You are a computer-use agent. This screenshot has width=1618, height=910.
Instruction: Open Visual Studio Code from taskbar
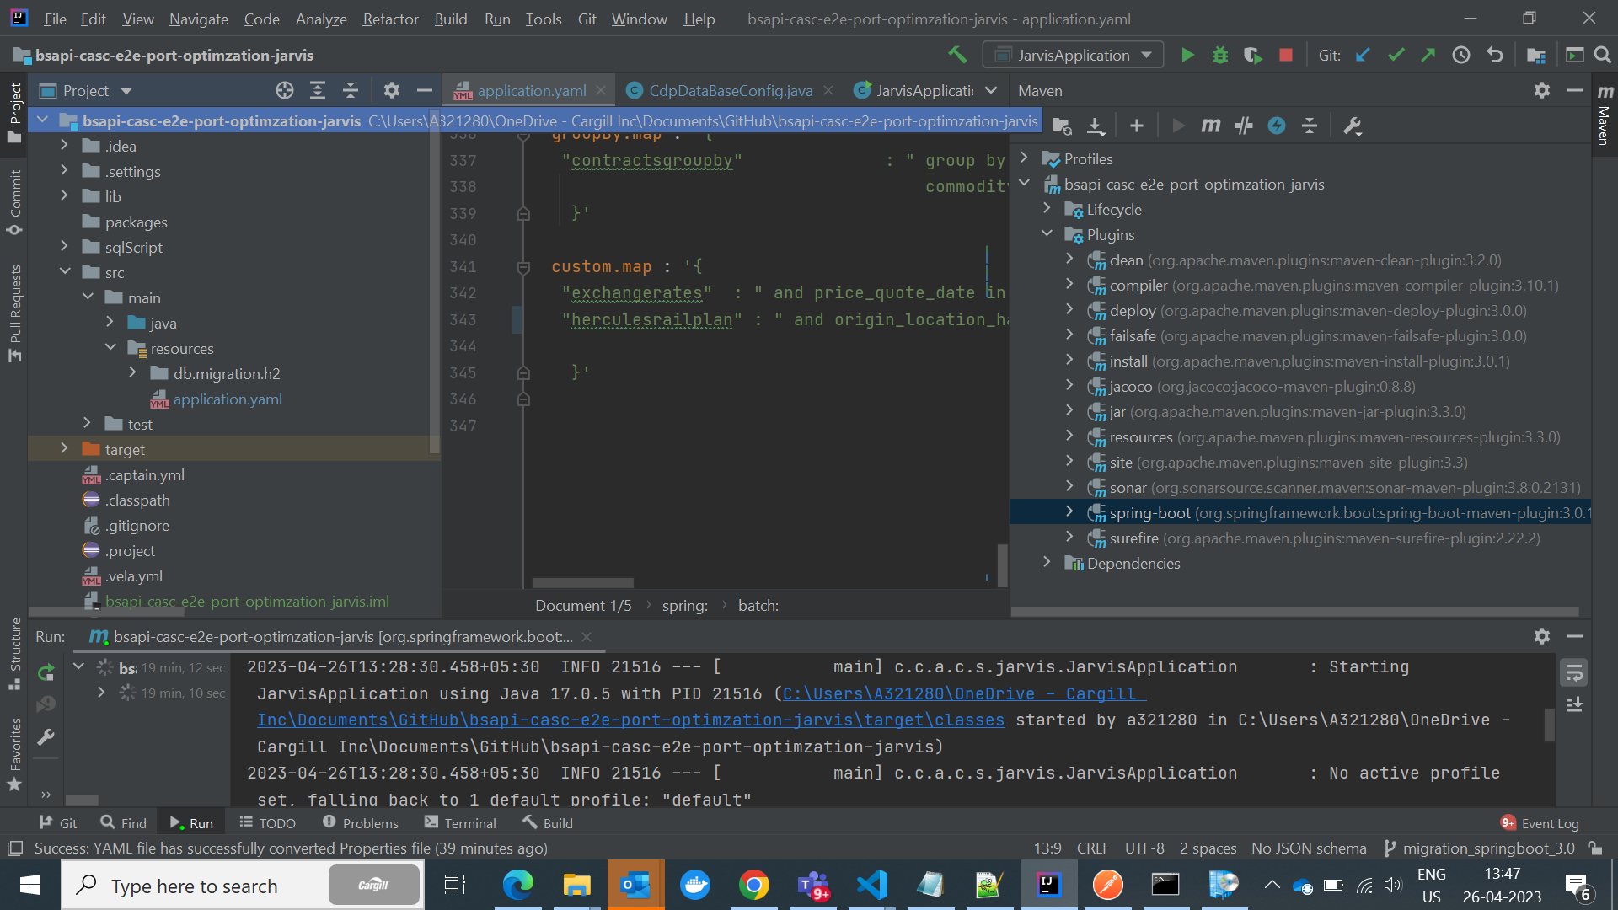[x=871, y=886]
